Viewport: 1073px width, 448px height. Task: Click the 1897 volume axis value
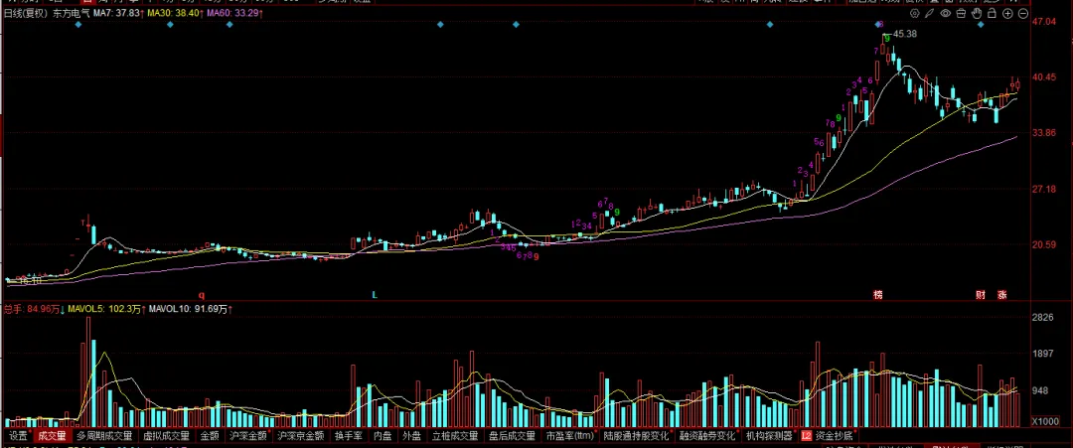tap(1042, 355)
